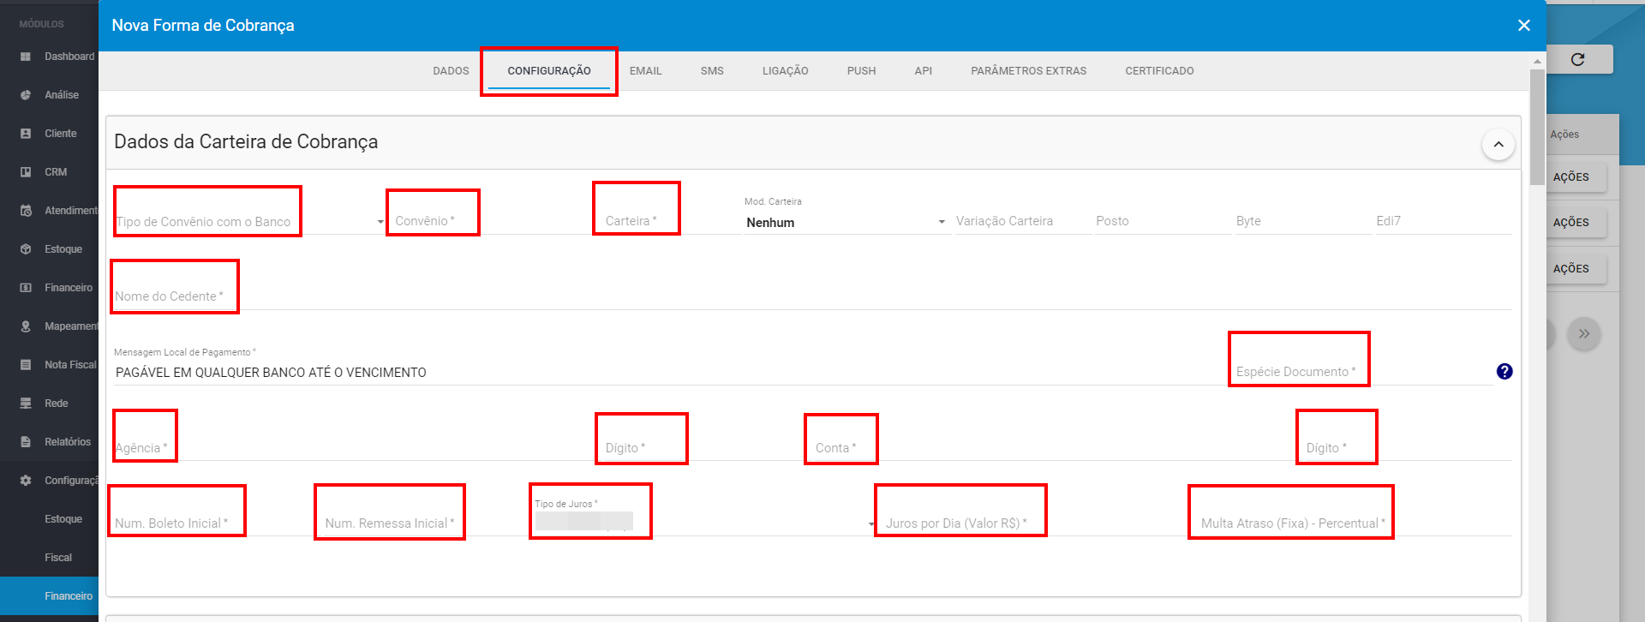Open the Financeiro money icon in the sidebar
Image resolution: width=1645 pixels, height=622 pixels.
coord(26,288)
